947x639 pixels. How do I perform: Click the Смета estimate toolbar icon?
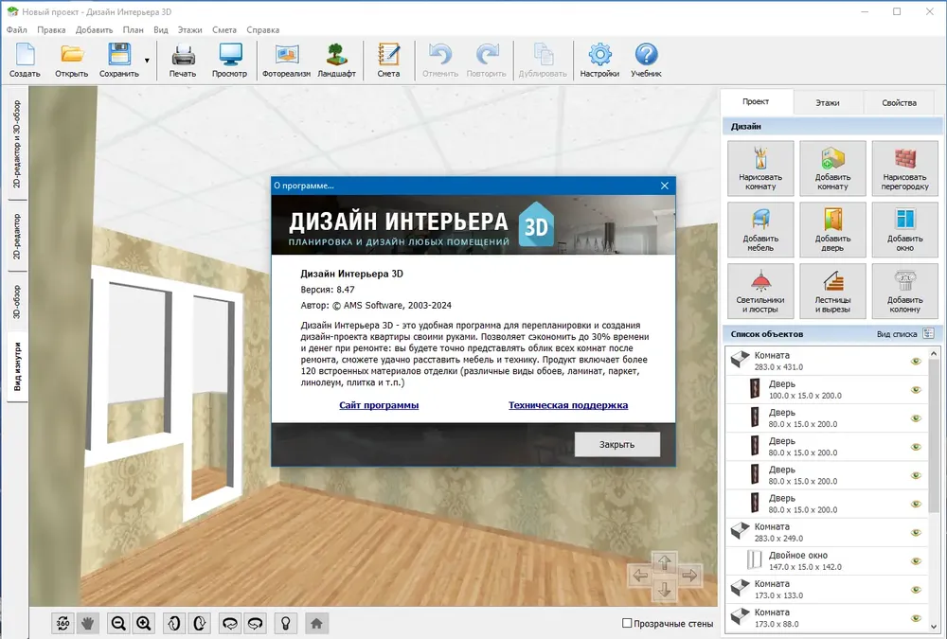tap(388, 61)
